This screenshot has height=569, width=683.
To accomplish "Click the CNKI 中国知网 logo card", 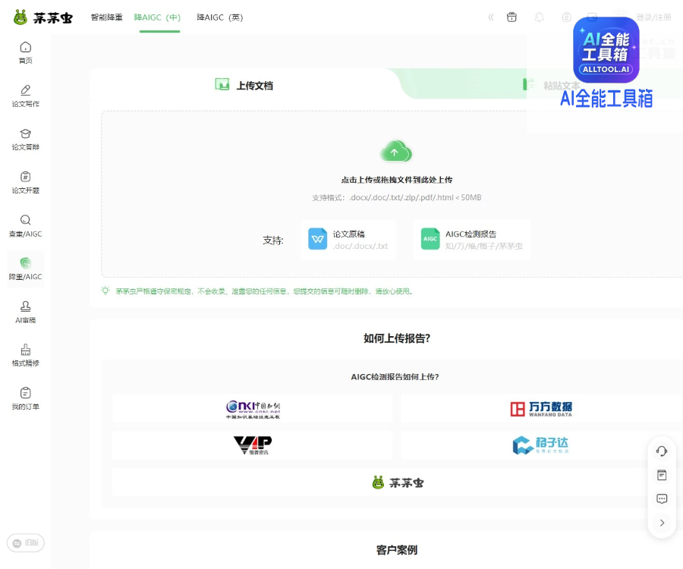I will [253, 409].
